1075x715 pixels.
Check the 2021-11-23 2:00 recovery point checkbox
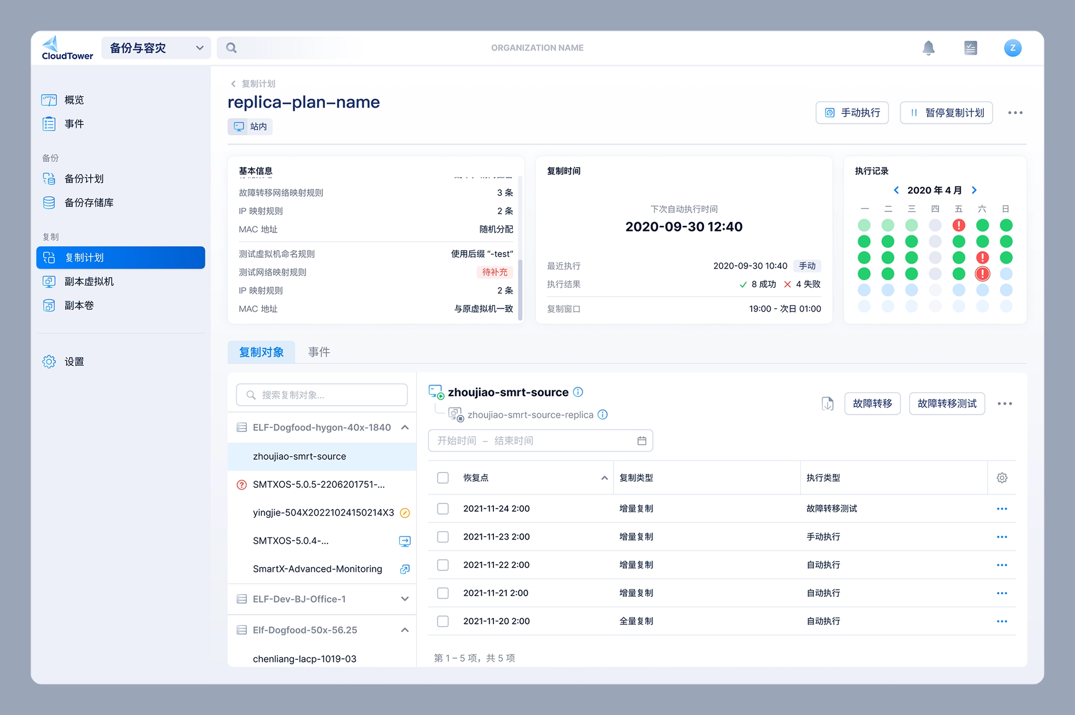pos(443,537)
